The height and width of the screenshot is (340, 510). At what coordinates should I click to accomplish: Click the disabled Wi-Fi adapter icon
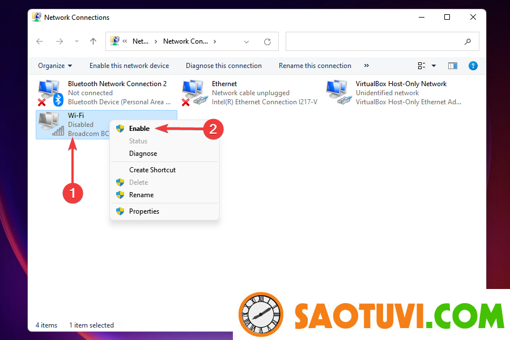click(50, 124)
